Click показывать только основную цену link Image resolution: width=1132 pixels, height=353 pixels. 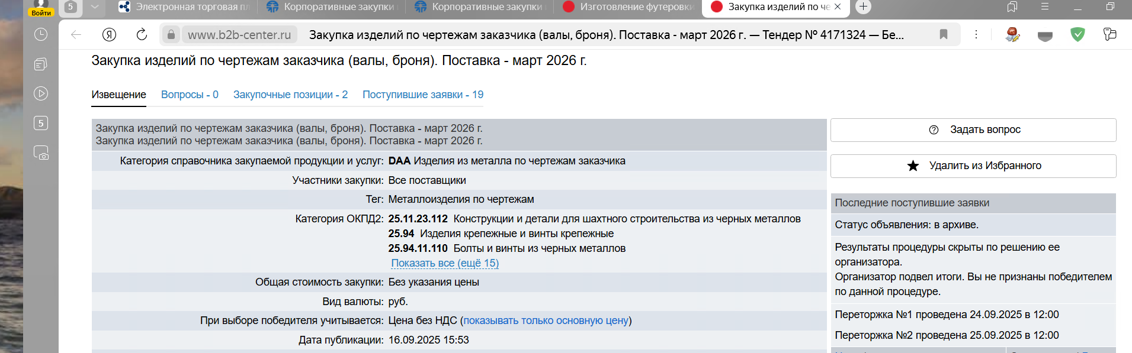point(546,320)
